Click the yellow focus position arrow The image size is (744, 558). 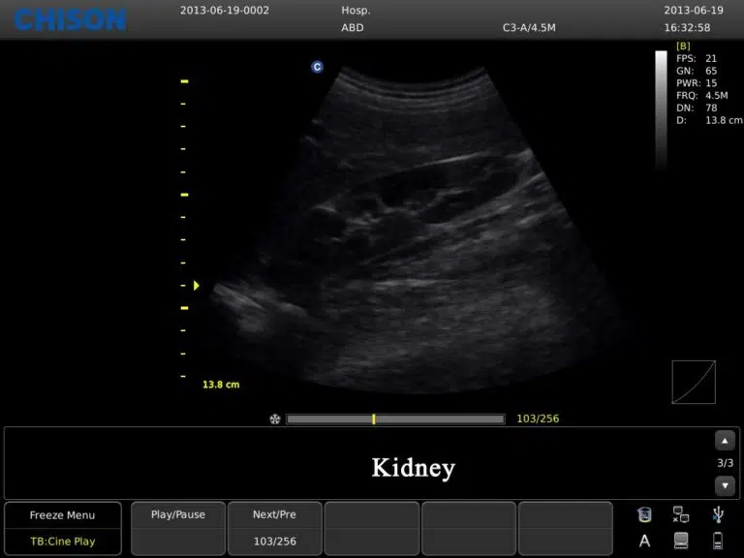197,285
